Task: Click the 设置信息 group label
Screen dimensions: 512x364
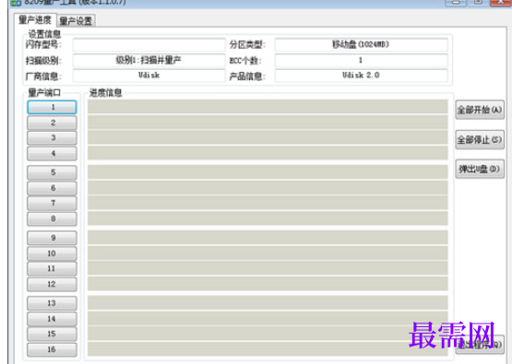Action: pyautogui.click(x=44, y=34)
